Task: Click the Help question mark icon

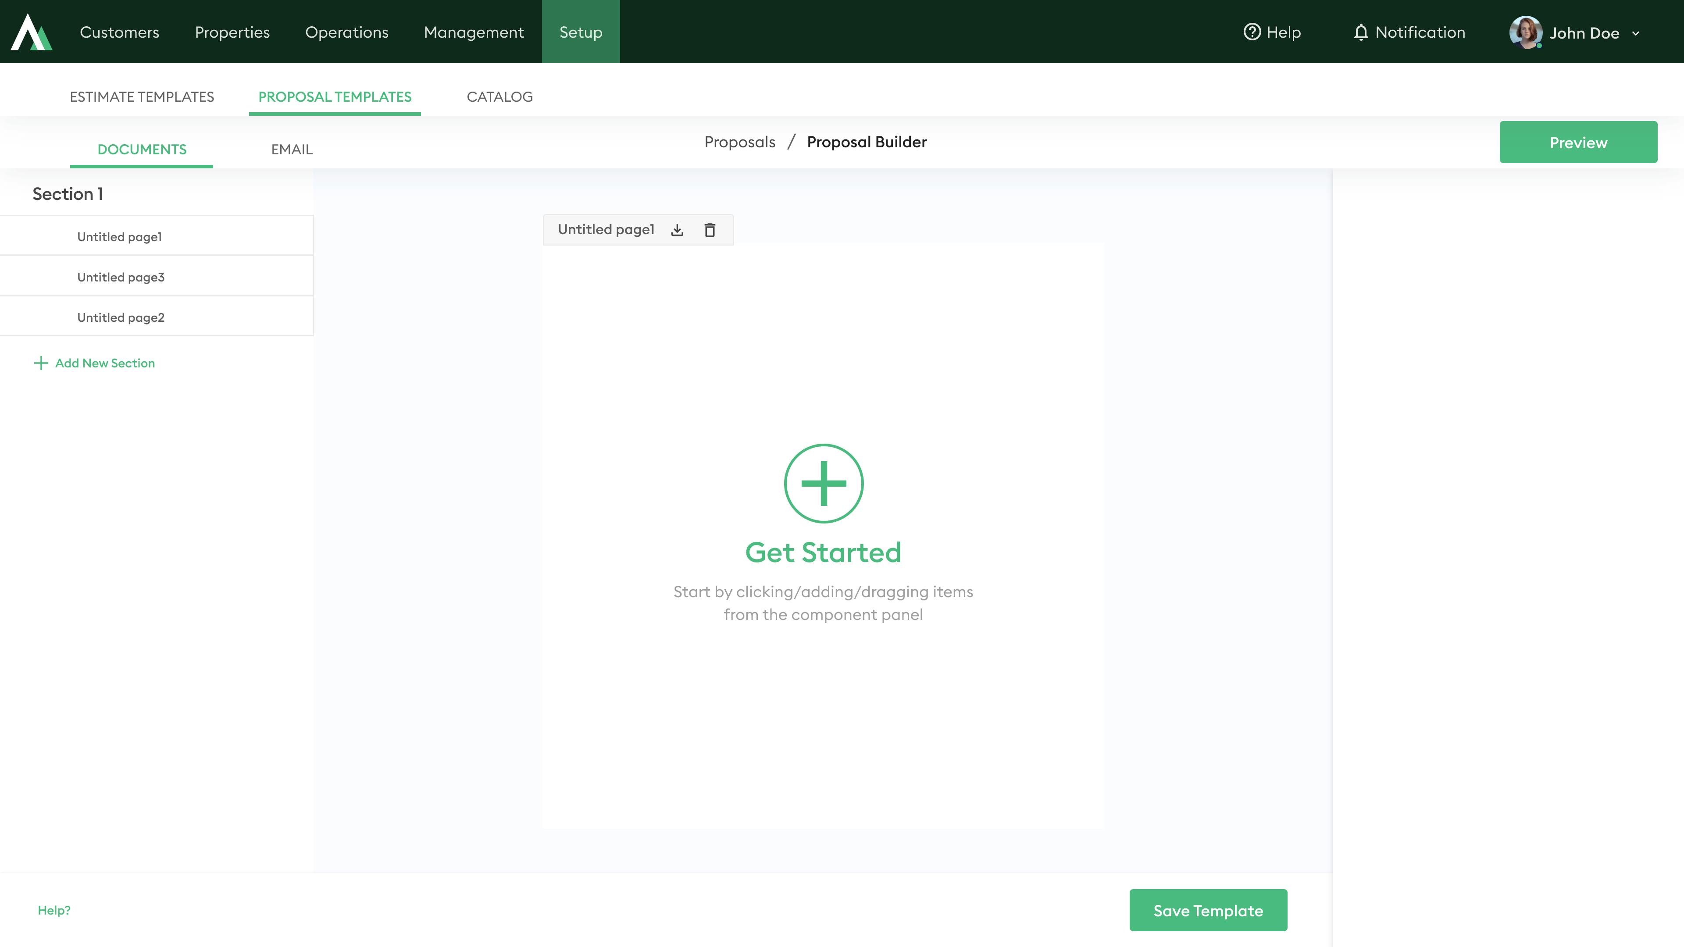Action: coord(1251,32)
